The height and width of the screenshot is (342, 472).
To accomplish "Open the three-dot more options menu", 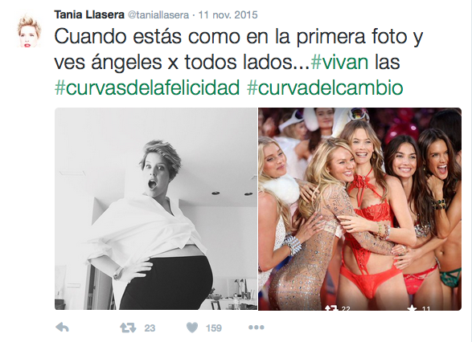I will tap(257, 328).
